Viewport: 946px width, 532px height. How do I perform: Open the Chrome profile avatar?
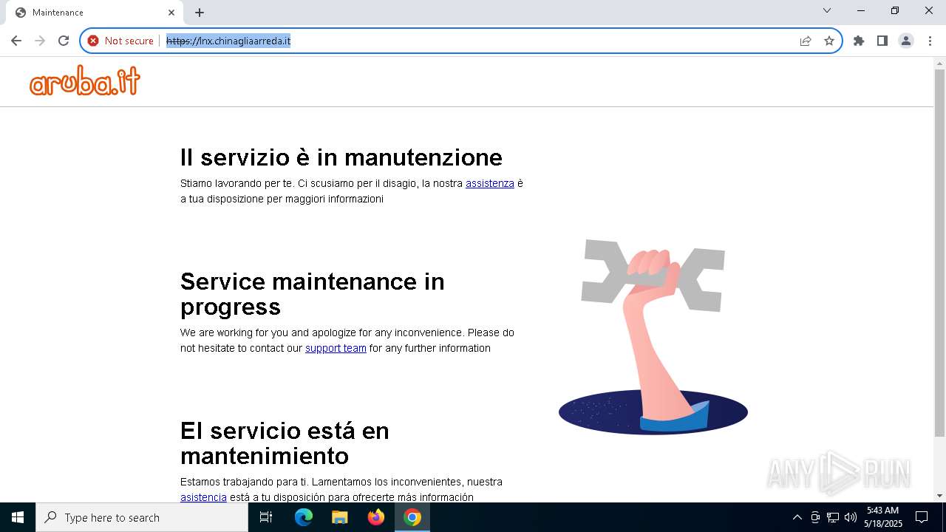click(x=906, y=41)
